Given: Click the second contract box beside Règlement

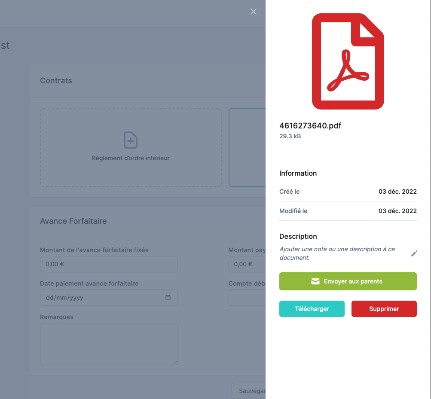Looking at the screenshot, I should 247,147.
